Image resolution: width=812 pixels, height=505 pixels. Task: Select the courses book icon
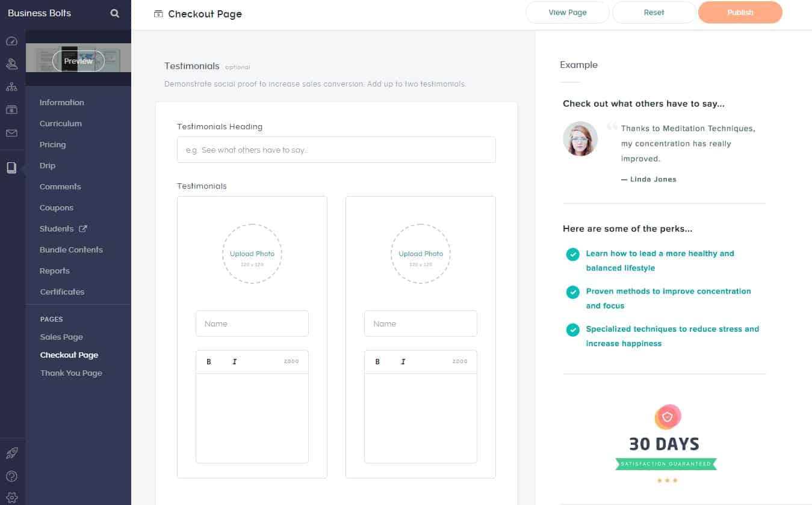[11, 168]
